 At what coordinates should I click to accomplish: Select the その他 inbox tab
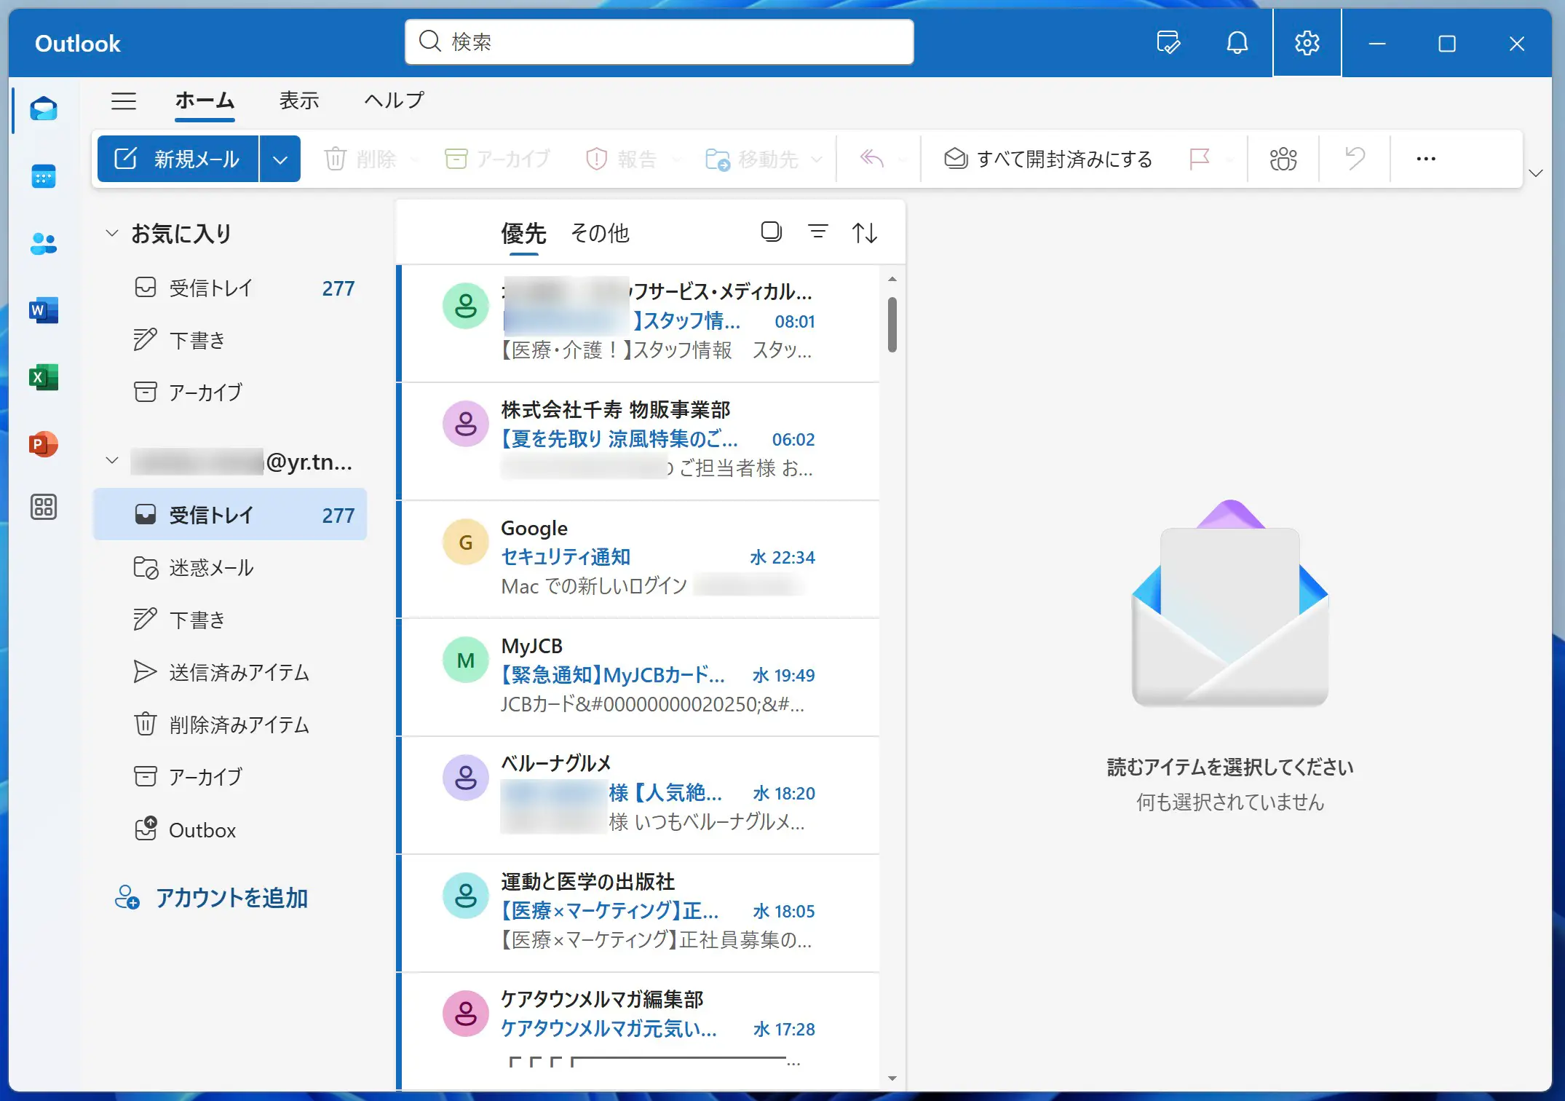599,233
